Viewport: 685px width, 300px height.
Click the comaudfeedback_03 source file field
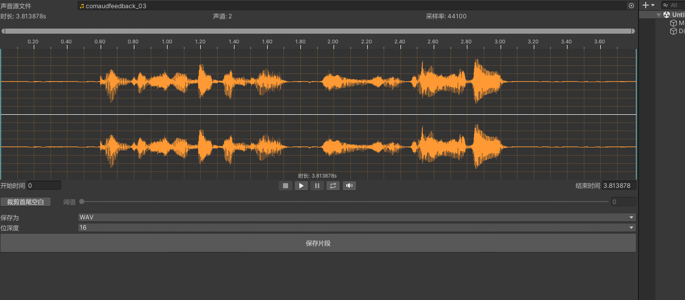click(357, 6)
